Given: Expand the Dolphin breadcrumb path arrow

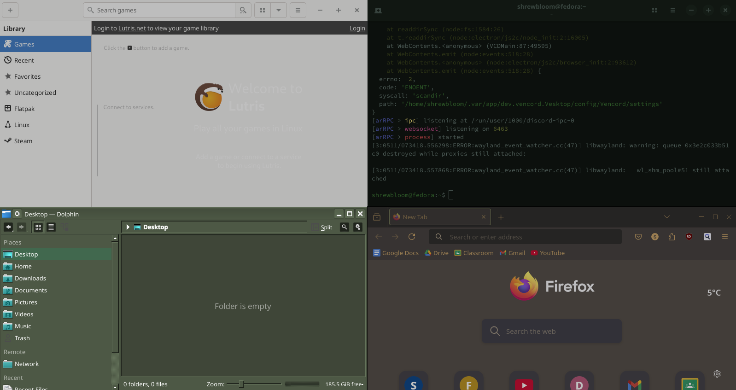Looking at the screenshot, I should pyautogui.click(x=128, y=227).
